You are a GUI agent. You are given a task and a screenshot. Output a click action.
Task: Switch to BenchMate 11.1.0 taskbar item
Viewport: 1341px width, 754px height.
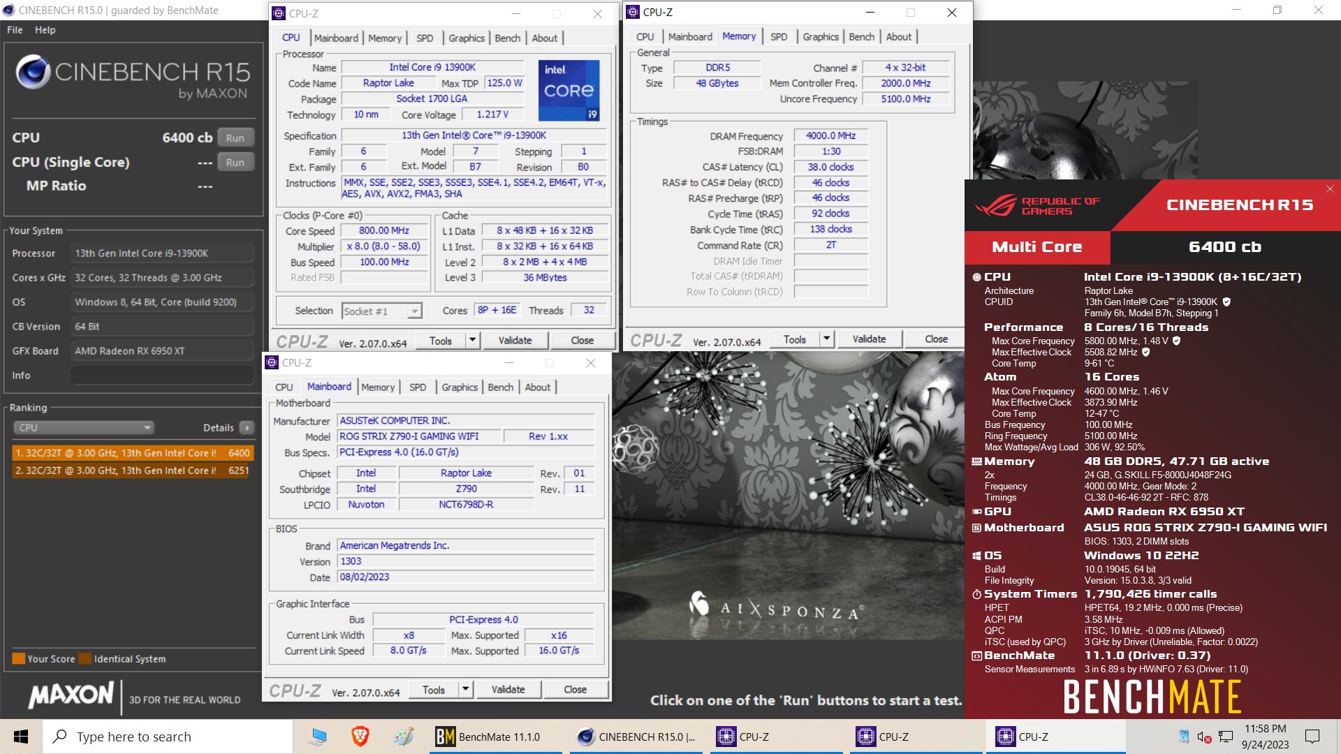495,737
